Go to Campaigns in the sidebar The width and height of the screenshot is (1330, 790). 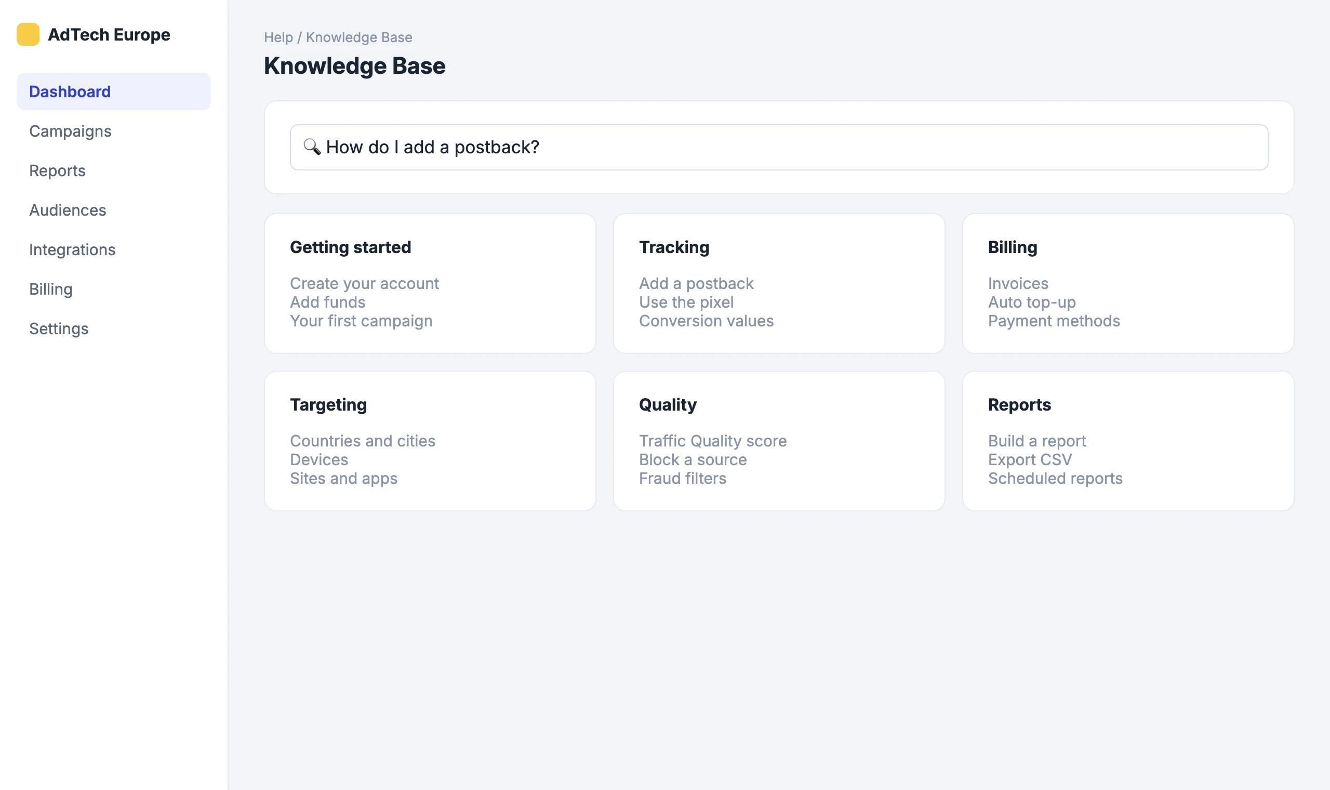click(113, 131)
